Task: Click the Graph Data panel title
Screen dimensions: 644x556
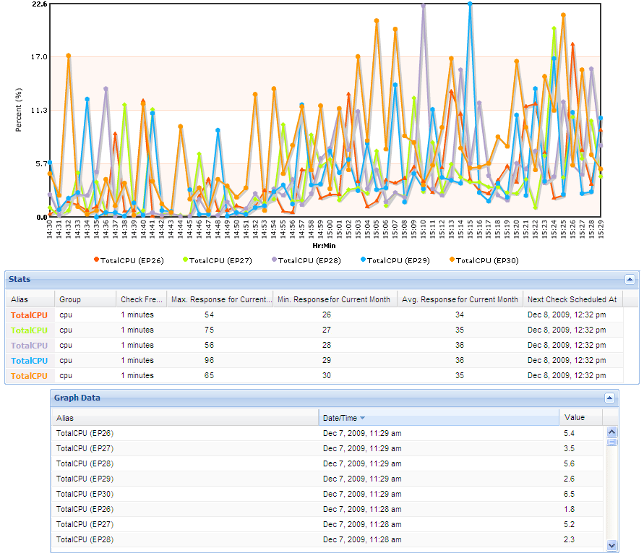Action: pos(77,398)
